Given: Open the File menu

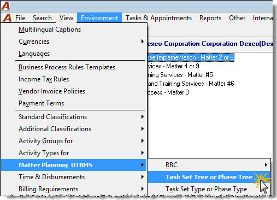Looking at the screenshot, I should pos(20,18).
